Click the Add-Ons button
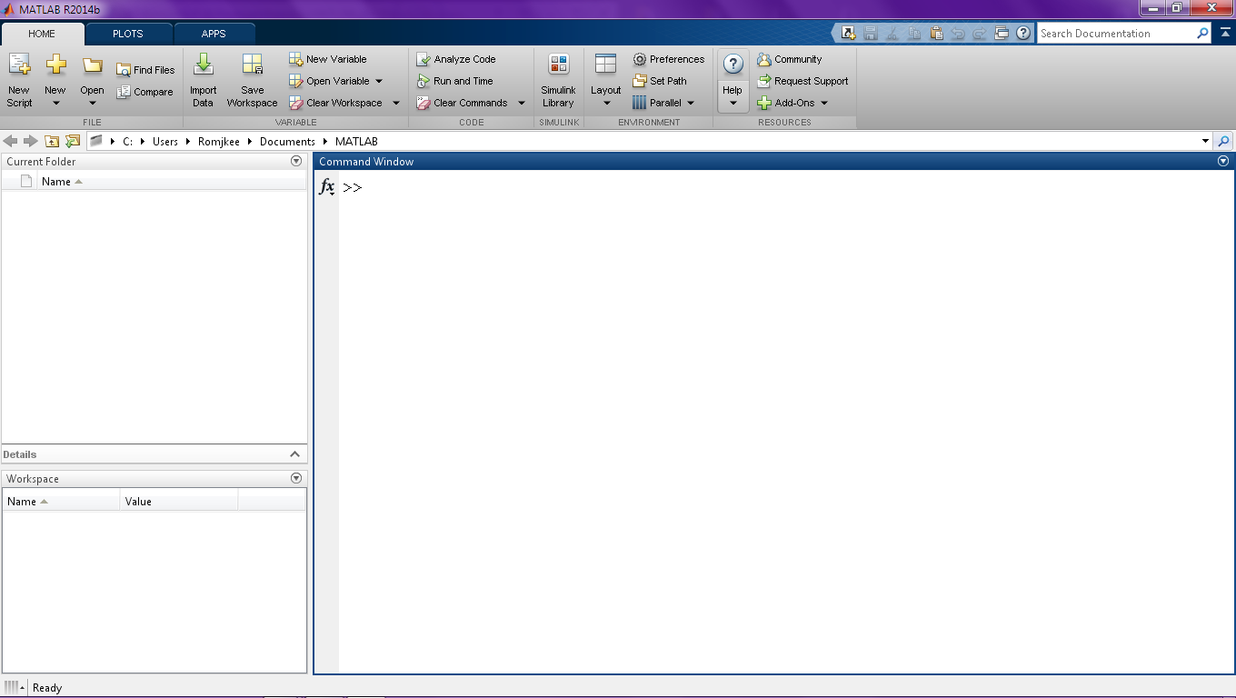The image size is (1236, 698). coord(786,103)
